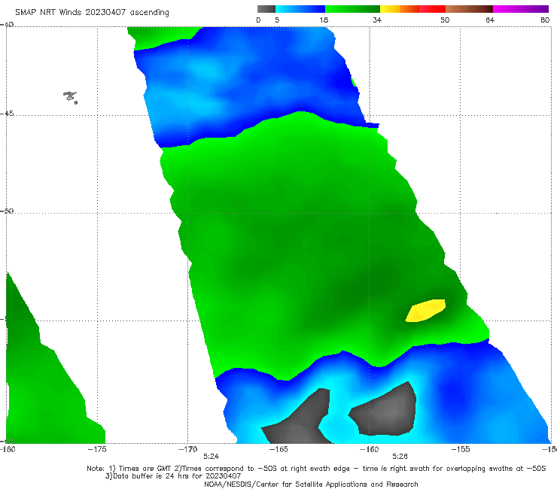
Task: Click the note line starting "Note: 1) Times are GMT"
Action: pyautogui.click(x=316, y=469)
